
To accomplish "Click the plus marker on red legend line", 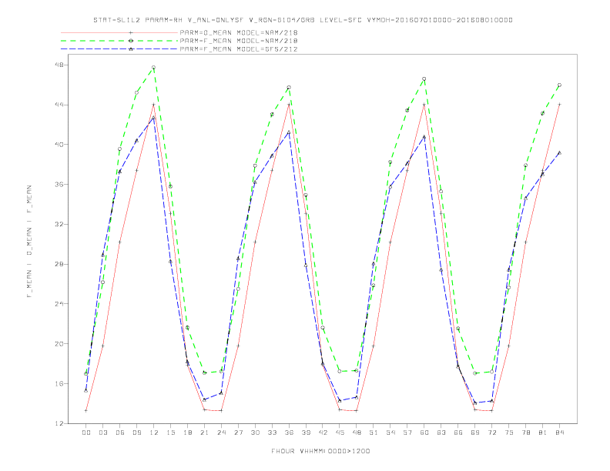I will point(131,32).
